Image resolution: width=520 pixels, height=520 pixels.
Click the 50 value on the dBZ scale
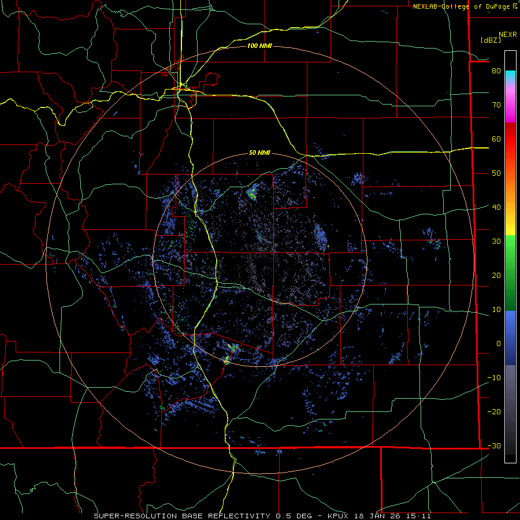[496, 173]
